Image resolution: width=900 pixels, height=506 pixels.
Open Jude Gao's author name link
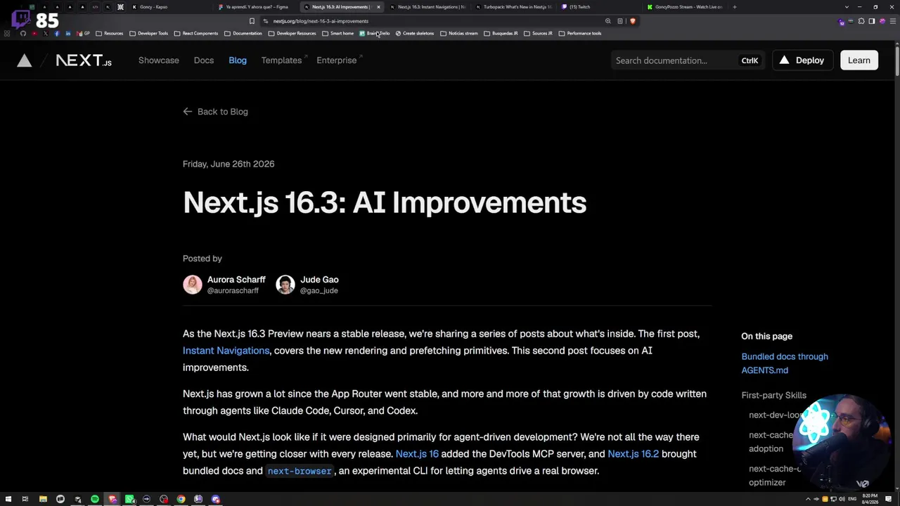point(319,280)
